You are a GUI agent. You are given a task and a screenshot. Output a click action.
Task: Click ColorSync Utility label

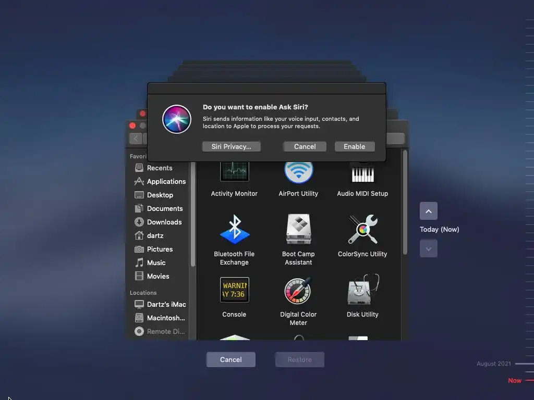click(x=362, y=254)
